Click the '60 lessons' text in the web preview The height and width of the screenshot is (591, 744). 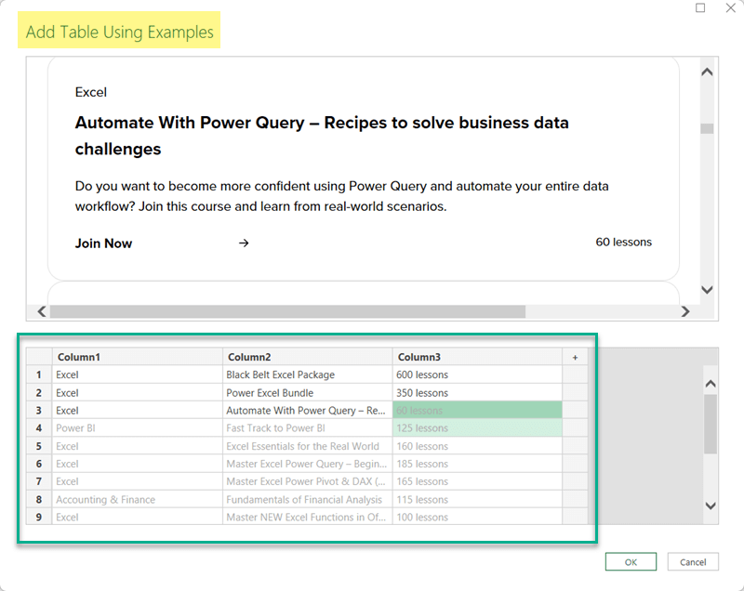[x=623, y=243]
